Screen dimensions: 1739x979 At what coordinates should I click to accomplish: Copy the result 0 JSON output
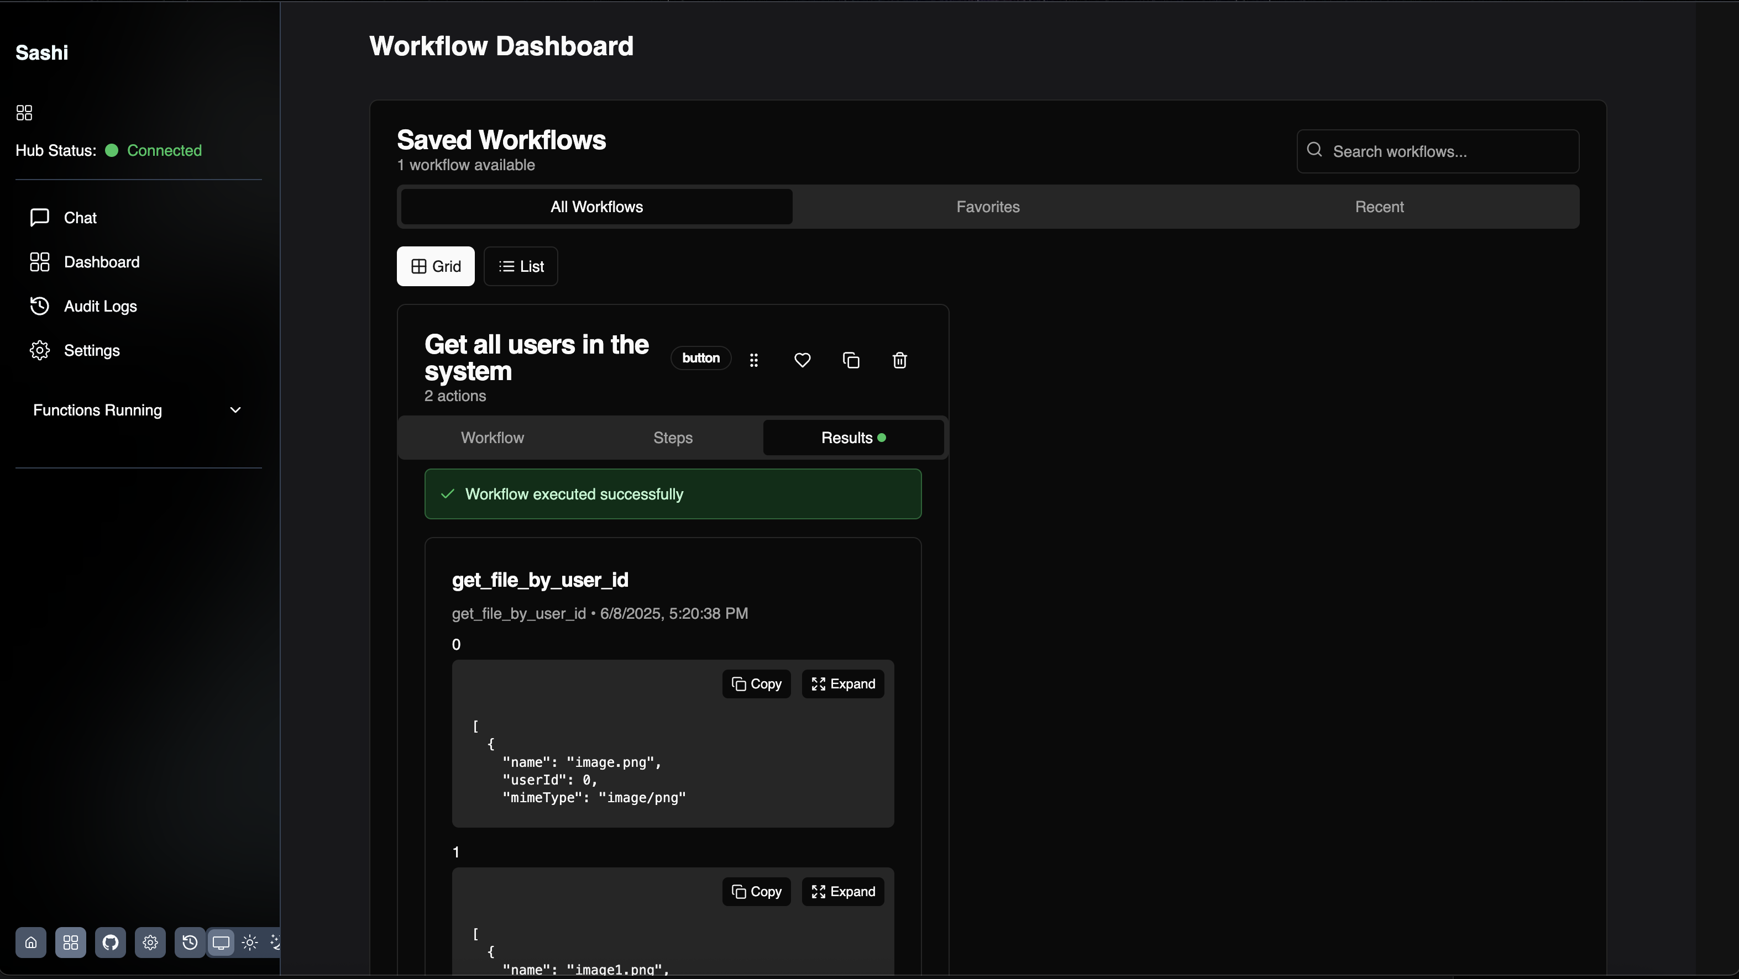tap(756, 684)
